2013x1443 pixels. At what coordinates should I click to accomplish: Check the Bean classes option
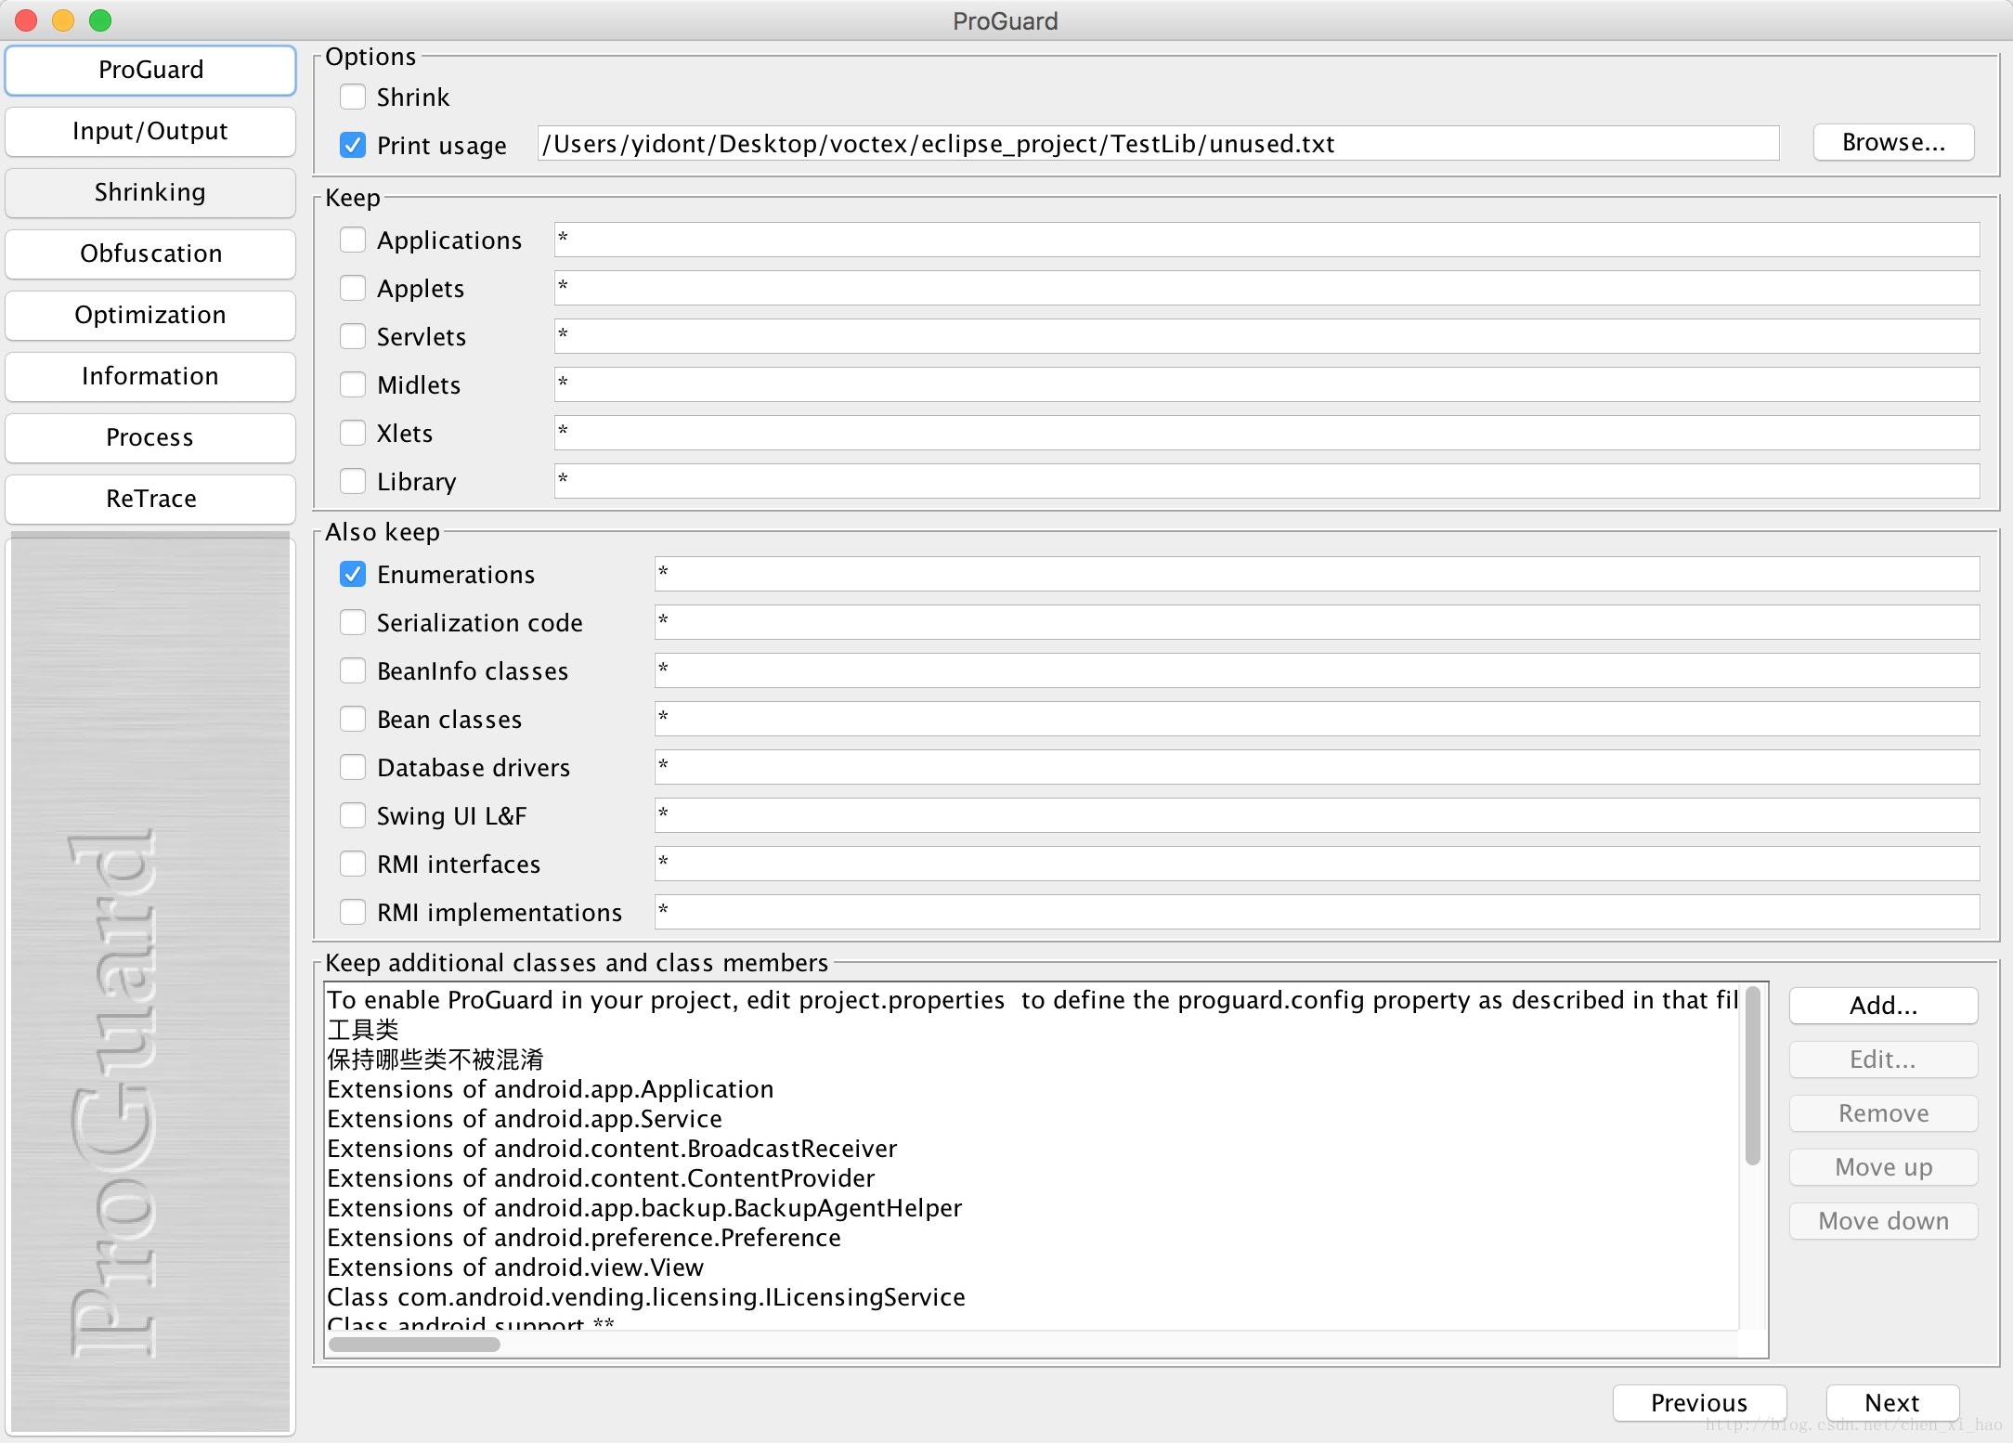click(353, 719)
